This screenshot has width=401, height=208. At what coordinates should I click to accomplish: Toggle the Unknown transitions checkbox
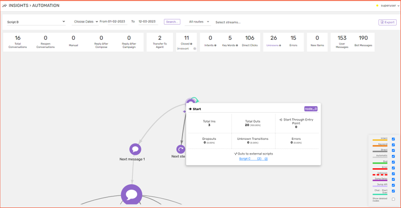click(393, 174)
